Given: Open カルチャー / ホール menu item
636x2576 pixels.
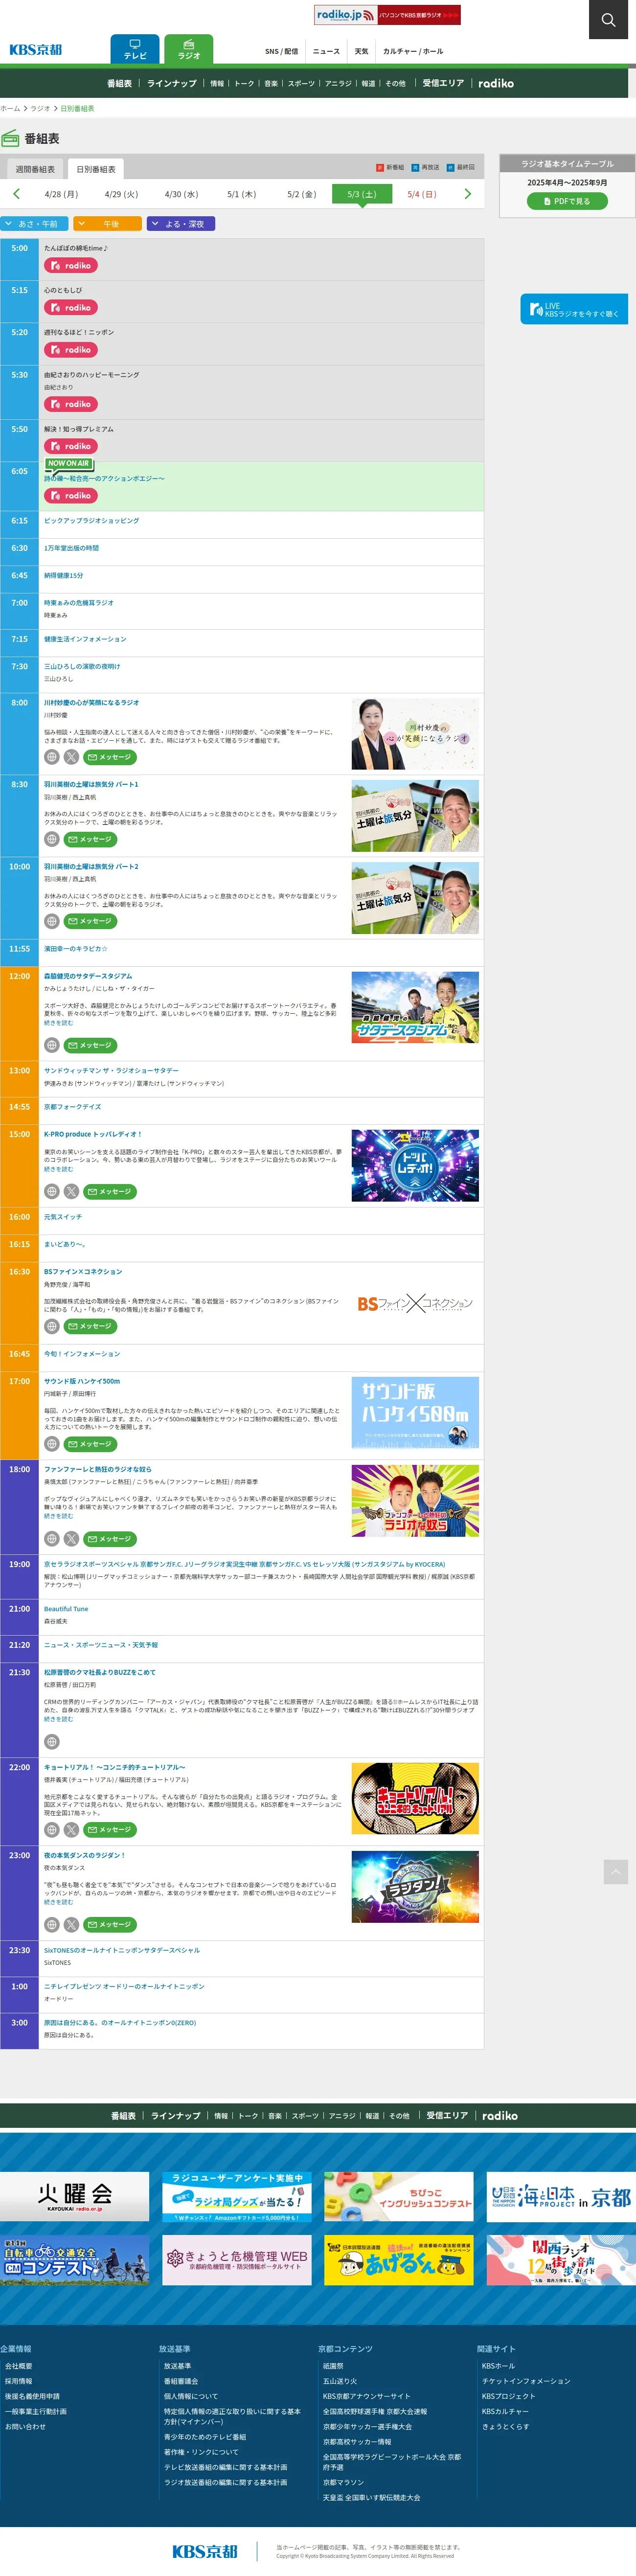Looking at the screenshot, I should [x=413, y=51].
